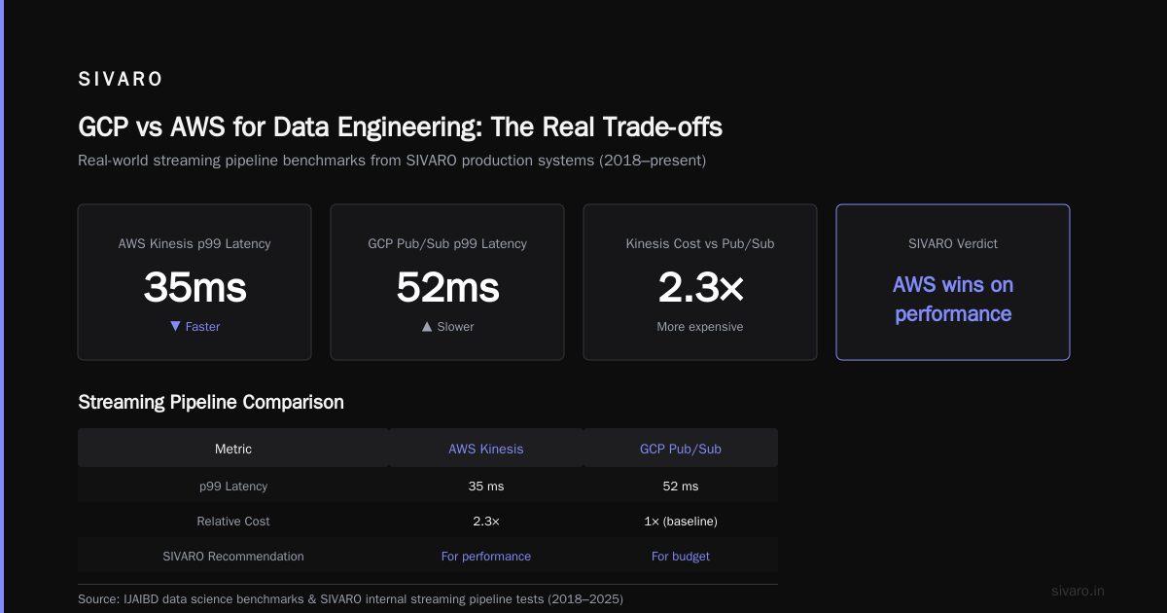Click the GCP Pub/Sub column header
The image size is (1167, 613).
pos(681,449)
